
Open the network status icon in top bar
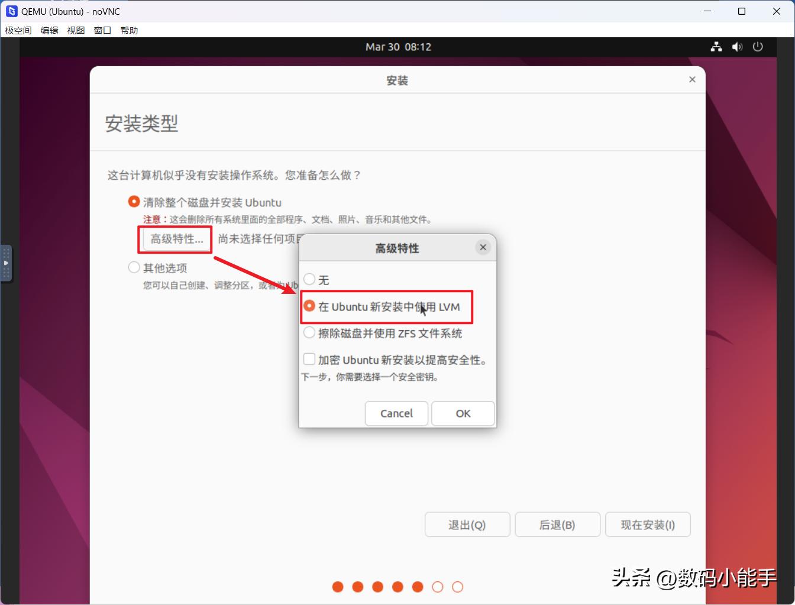click(716, 47)
